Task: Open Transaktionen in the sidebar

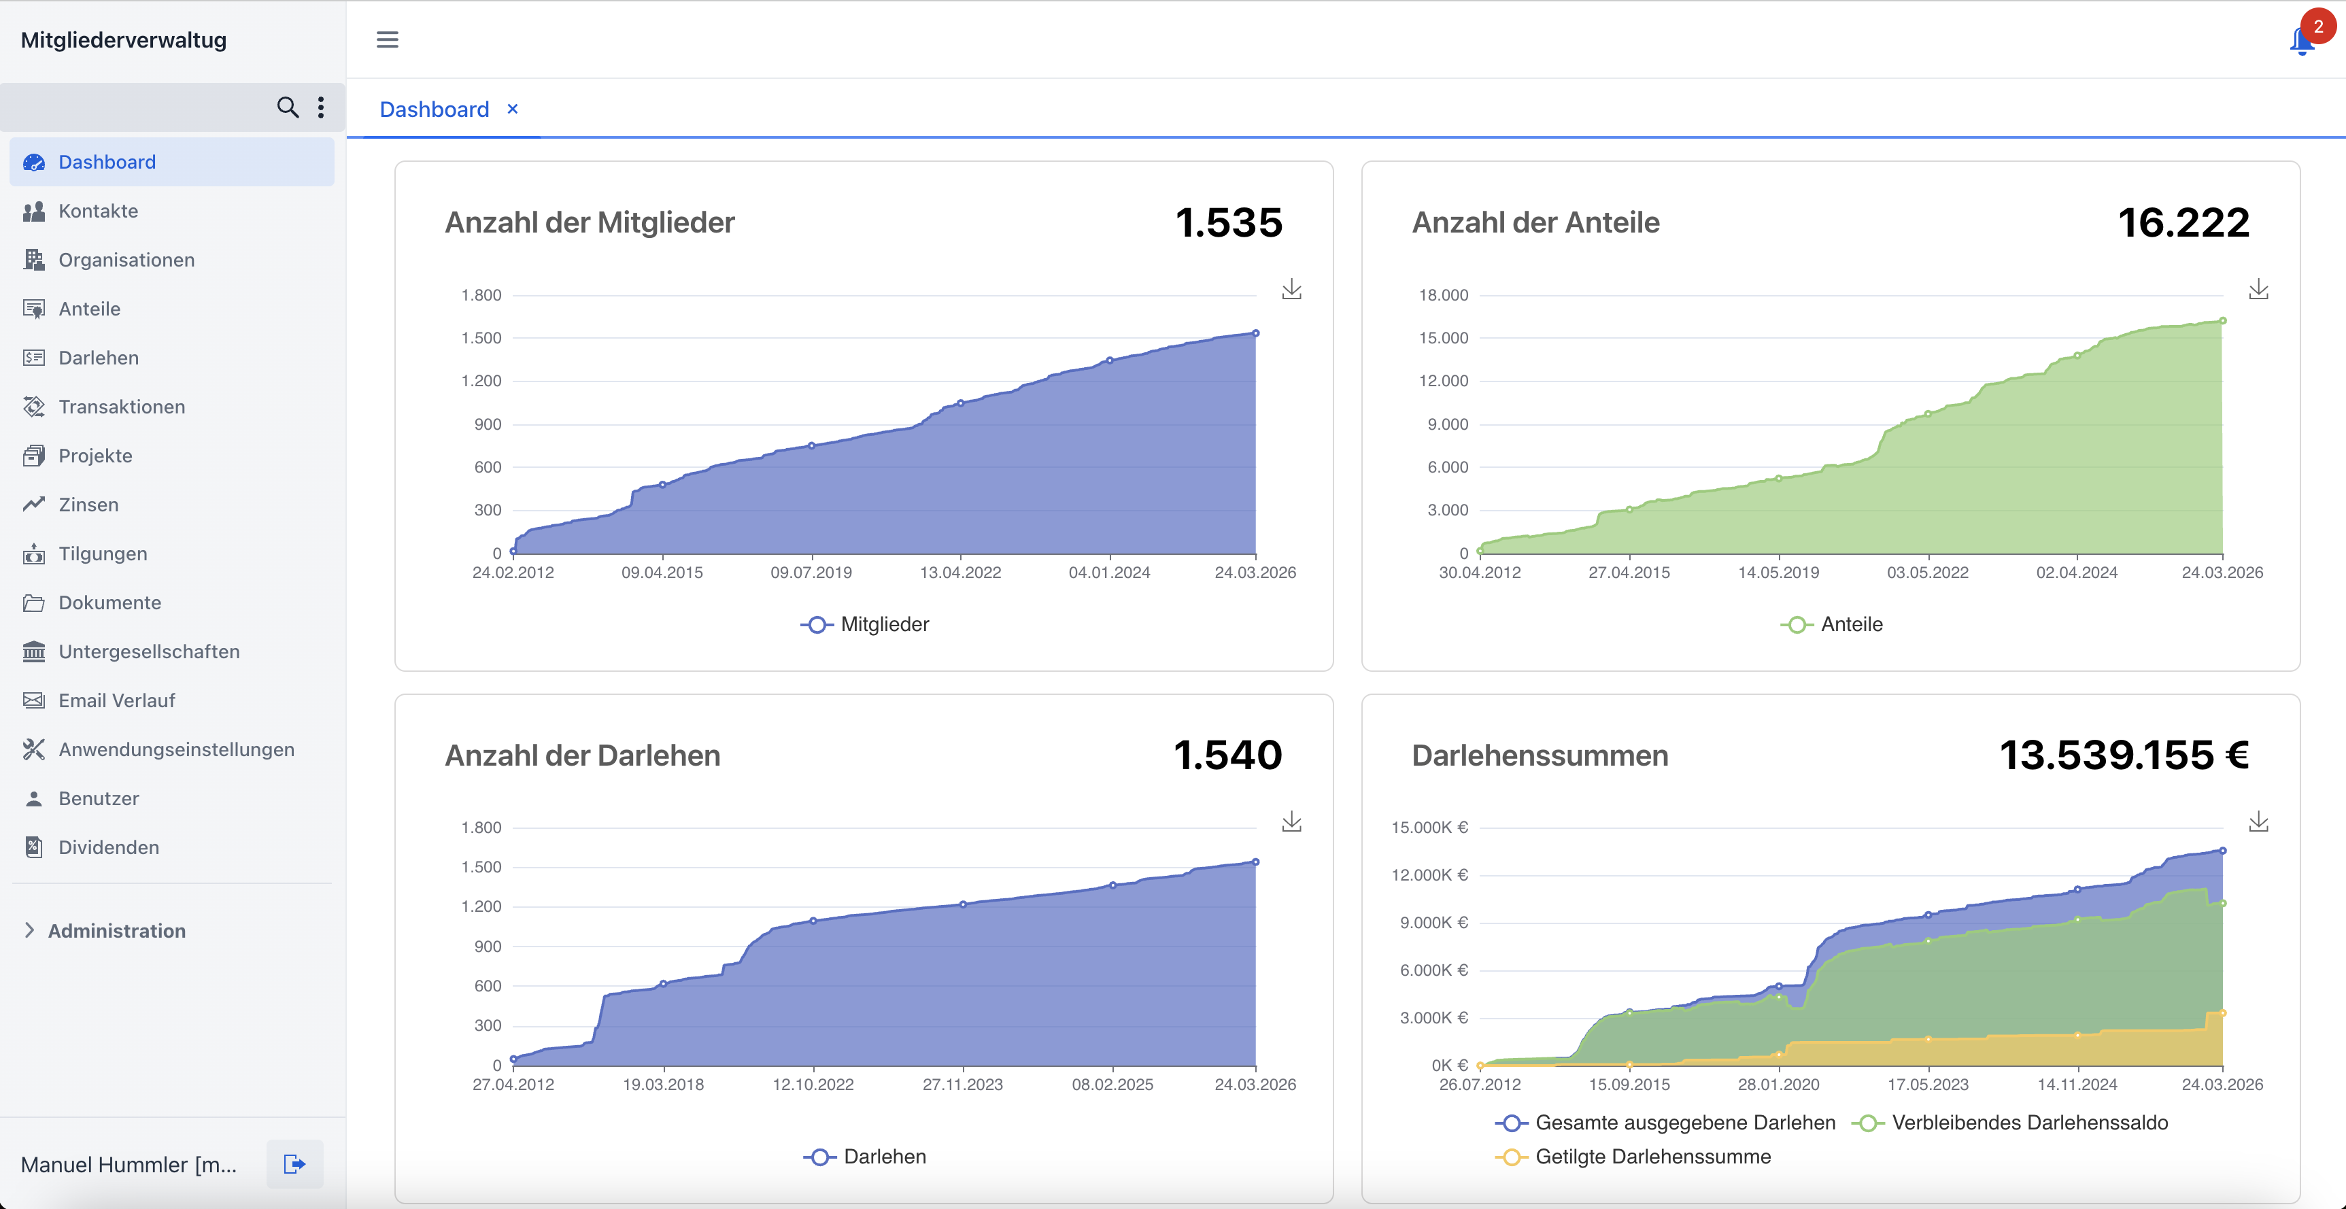Action: [121, 407]
